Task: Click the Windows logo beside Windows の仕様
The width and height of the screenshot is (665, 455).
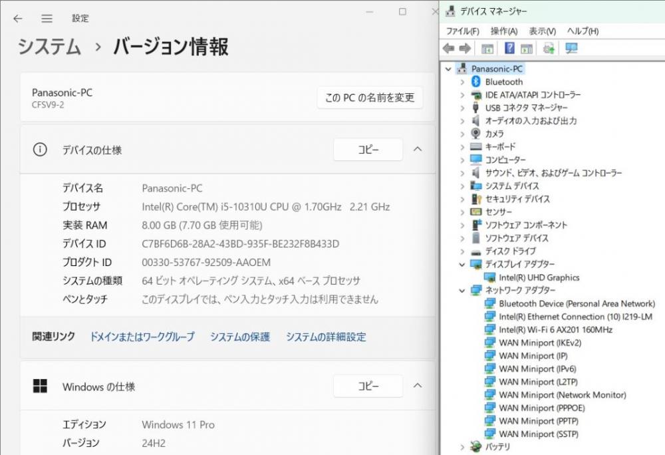Action: pos(40,386)
